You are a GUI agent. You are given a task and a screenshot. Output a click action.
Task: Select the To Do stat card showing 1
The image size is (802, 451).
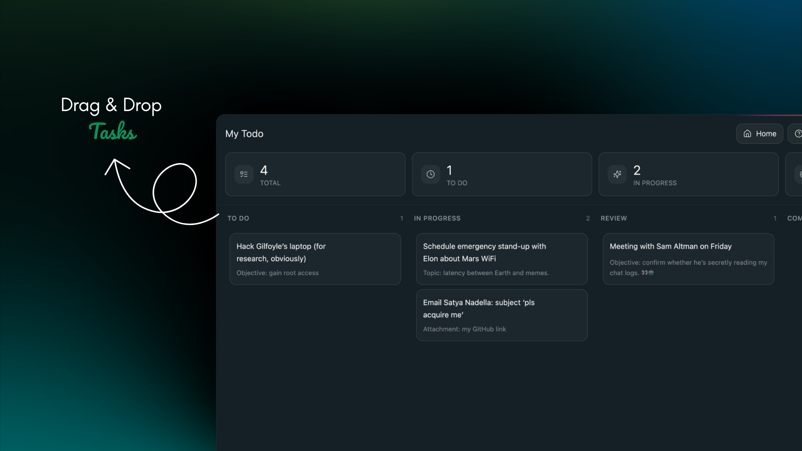click(502, 174)
